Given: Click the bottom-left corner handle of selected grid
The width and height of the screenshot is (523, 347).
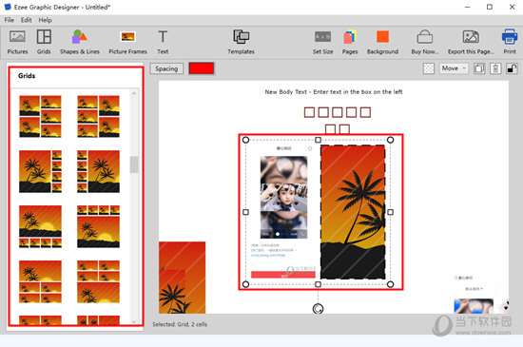Looking at the screenshot, I should click(x=246, y=284).
